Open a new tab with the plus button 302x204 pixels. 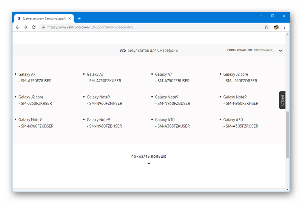click(79, 18)
